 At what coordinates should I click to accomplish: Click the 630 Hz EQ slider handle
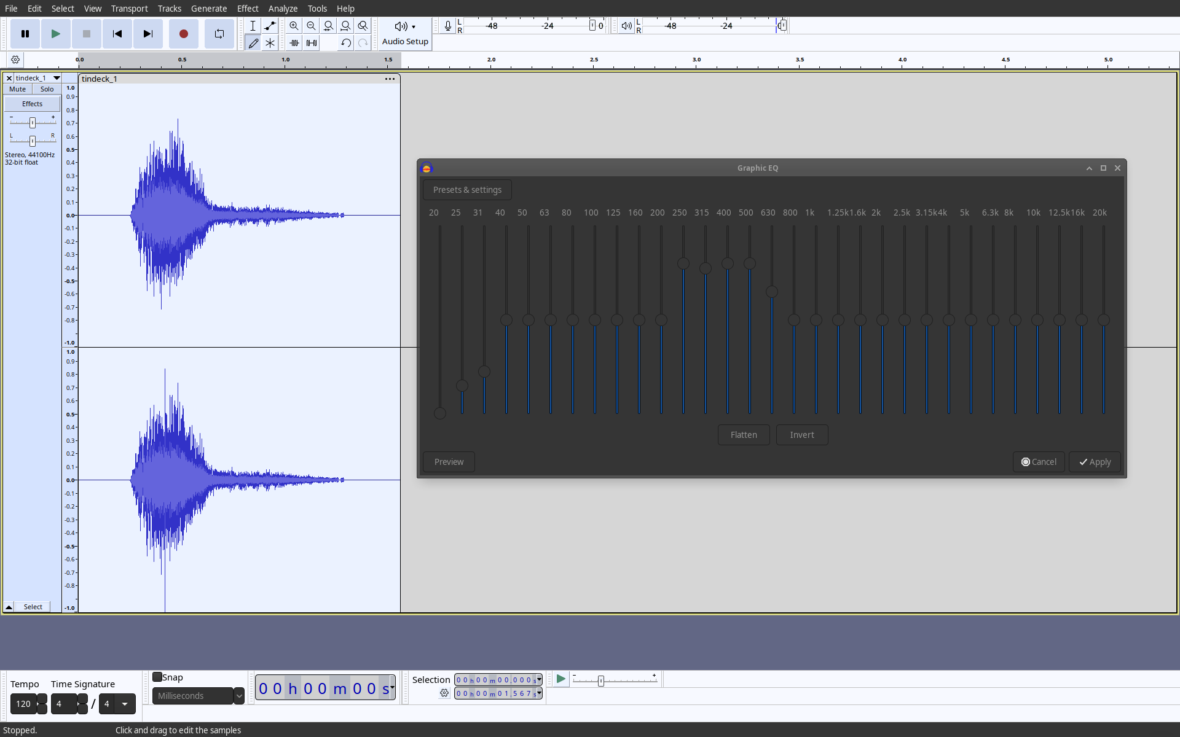pos(772,292)
